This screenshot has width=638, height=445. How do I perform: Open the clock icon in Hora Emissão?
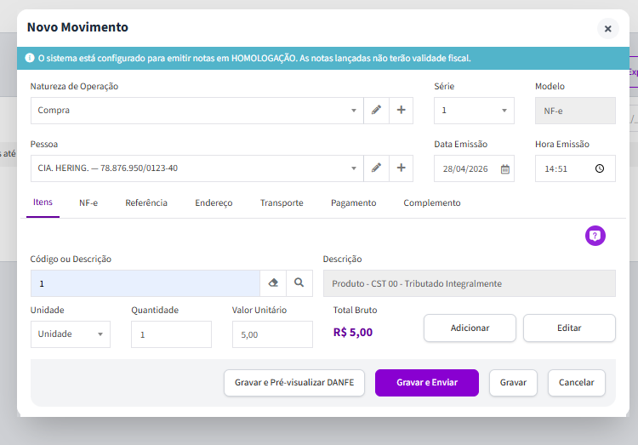[600, 168]
